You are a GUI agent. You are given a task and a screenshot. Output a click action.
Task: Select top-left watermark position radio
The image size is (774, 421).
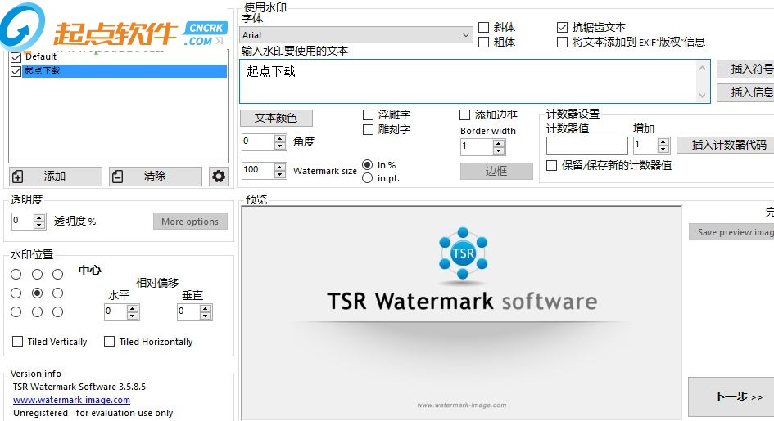[16, 275]
